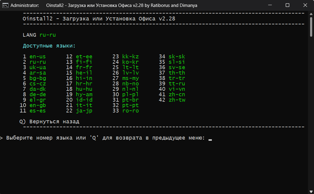Select the it-it language entry

[x=84, y=105]
